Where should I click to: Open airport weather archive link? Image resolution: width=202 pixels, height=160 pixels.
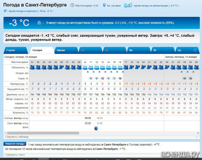coord(31,11)
